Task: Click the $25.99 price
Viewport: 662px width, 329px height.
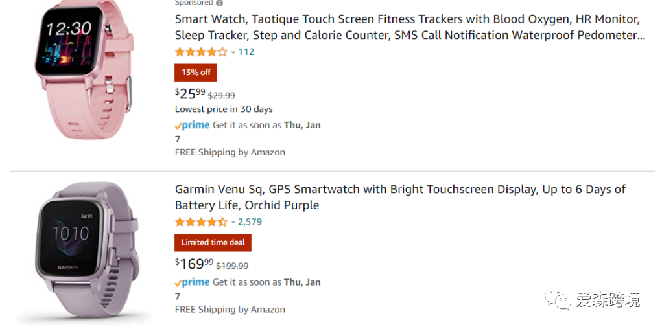Action: pyautogui.click(x=190, y=94)
